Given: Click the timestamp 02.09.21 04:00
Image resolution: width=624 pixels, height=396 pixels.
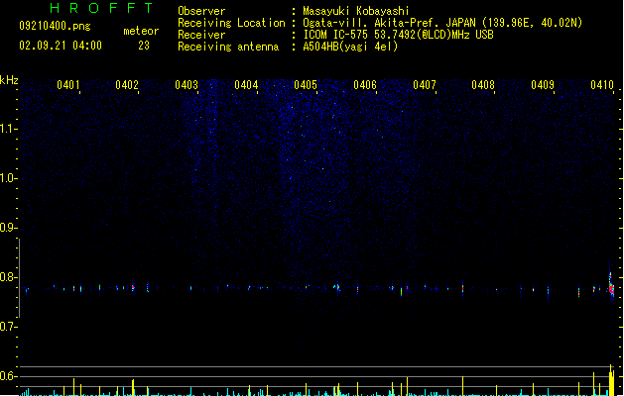Looking at the screenshot, I should (61, 46).
